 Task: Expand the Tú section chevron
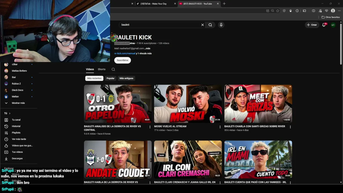pyautogui.click(x=10, y=113)
